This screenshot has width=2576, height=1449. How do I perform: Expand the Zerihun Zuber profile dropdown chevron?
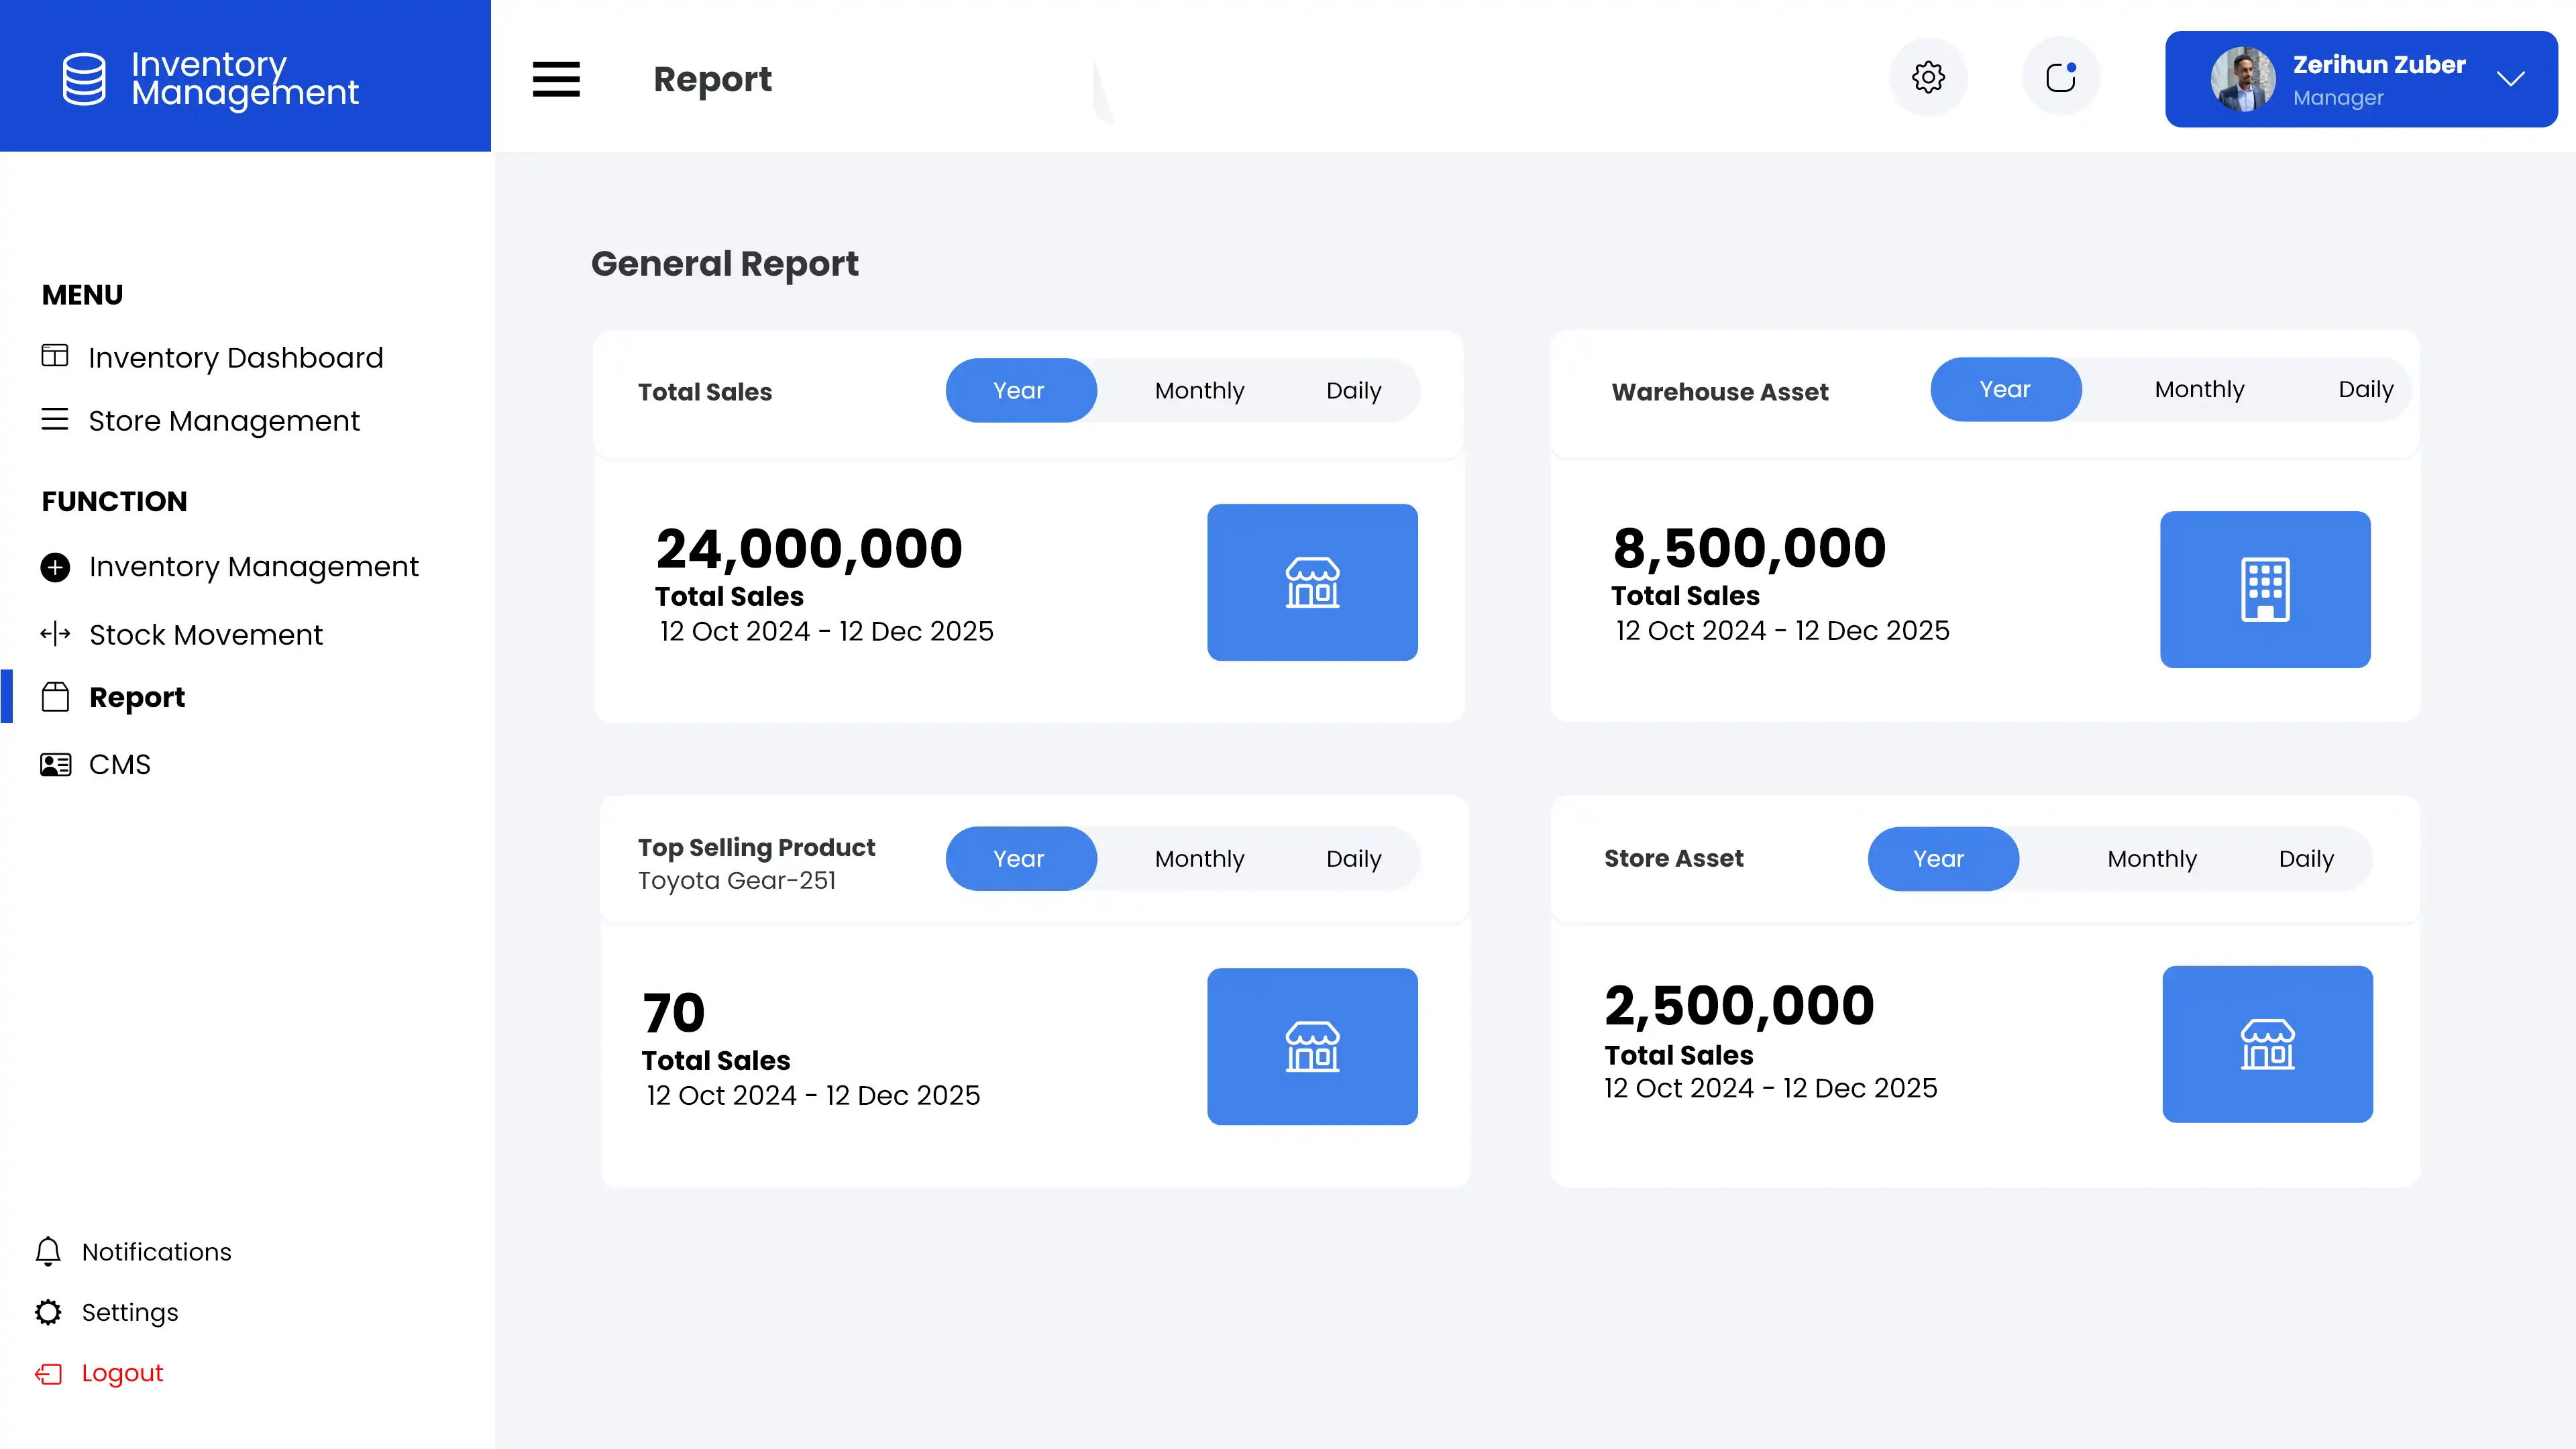2510,79
